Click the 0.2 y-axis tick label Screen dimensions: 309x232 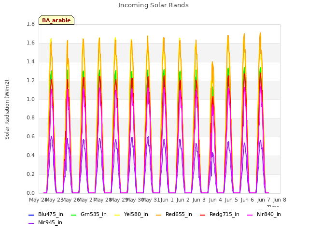coord(30,174)
